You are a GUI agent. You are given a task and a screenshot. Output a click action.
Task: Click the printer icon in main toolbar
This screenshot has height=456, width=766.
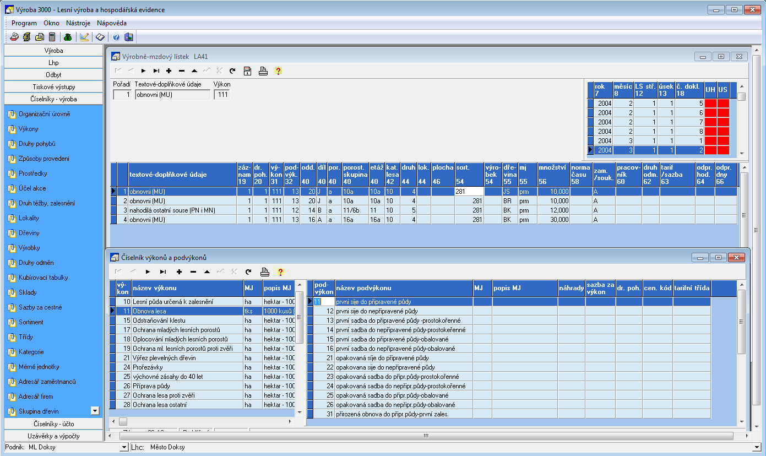(14, 37)
